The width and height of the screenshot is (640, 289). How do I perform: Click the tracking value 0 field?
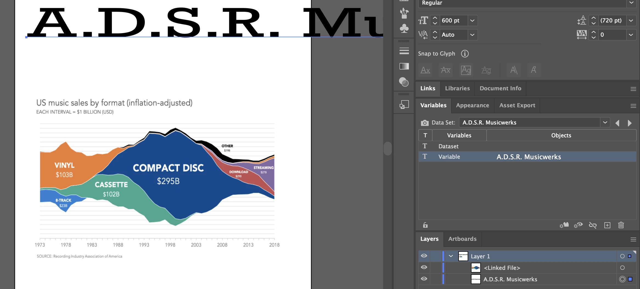613,35
